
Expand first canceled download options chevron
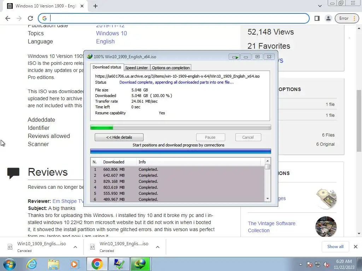click(75, 247)
